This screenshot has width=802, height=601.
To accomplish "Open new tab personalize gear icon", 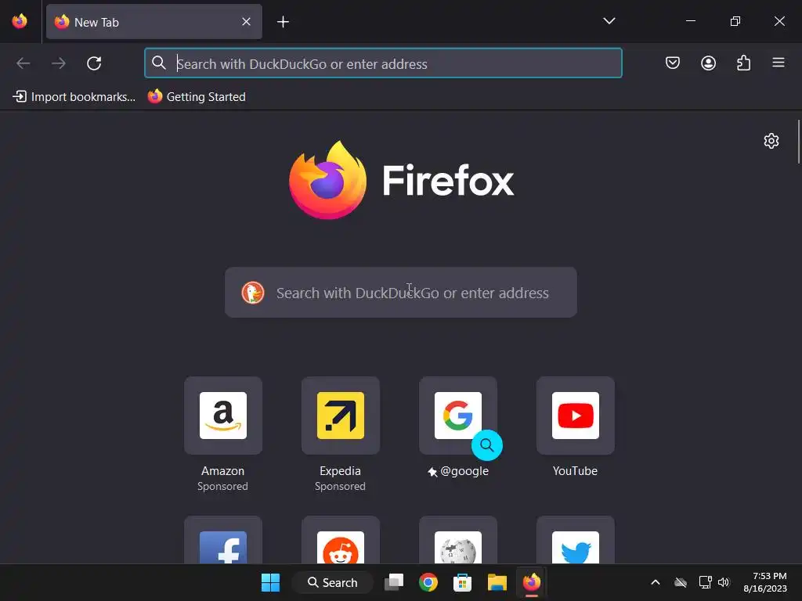I will (771, 141).
